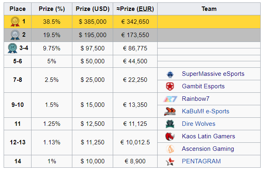This screenshot has height=173, width=274.
Task: Click the SF semifinalist medal icon
Action: click(13, 48)
